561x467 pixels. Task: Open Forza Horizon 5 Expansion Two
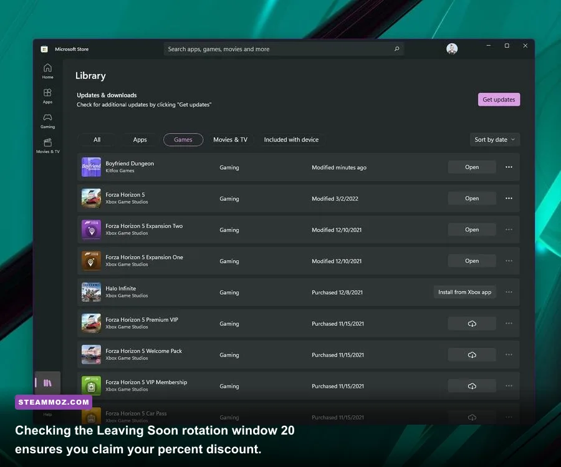coord(472,229)
